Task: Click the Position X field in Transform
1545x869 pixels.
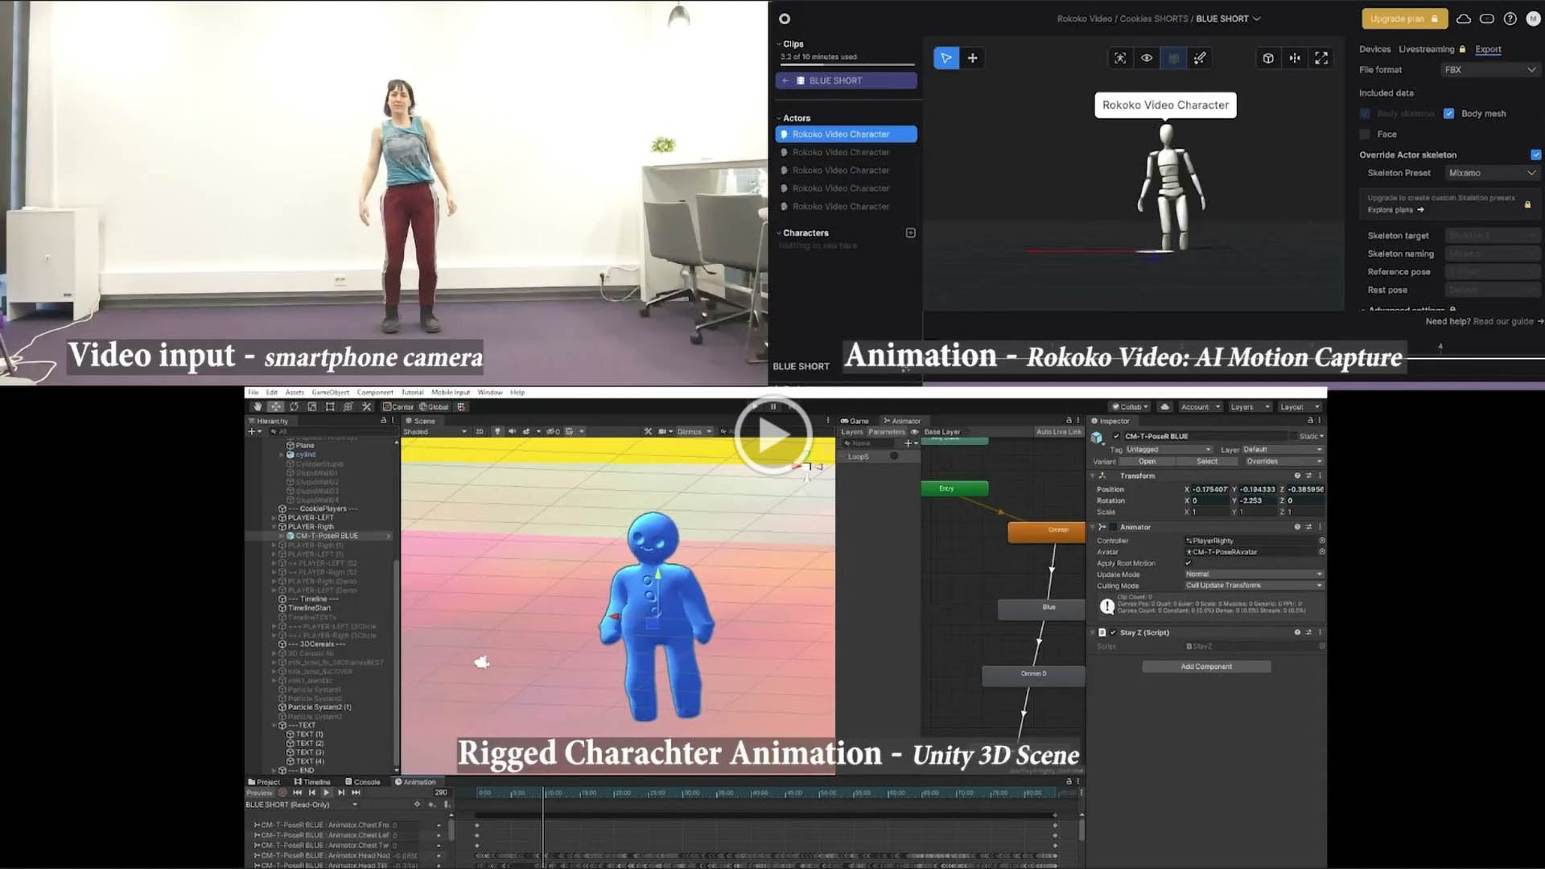Action: click(1209, 489)
